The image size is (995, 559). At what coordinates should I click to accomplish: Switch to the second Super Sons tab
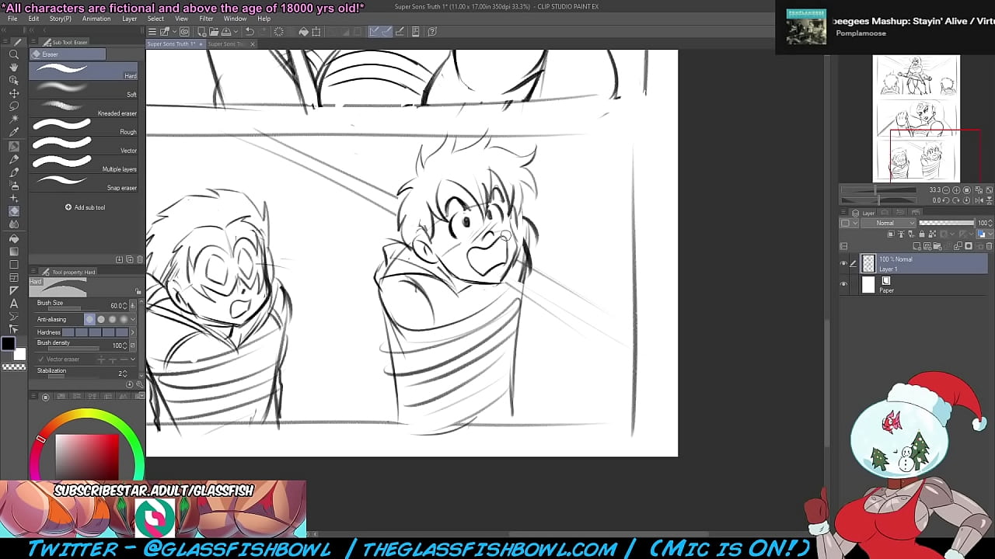click(x=226, y=44)
